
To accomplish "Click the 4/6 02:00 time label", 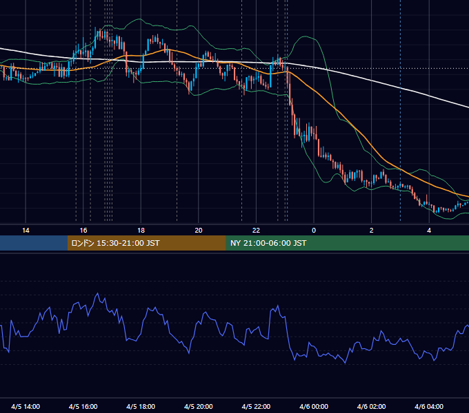I will [371, 406].
